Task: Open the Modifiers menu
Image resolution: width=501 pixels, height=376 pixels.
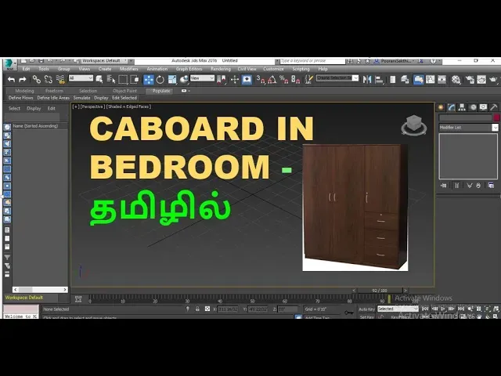Action: click(129, 69)
